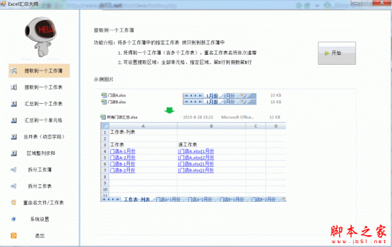Screen dimensions: 392x247
Task: Close the Excel汇总大师 window
Action: 382,3
